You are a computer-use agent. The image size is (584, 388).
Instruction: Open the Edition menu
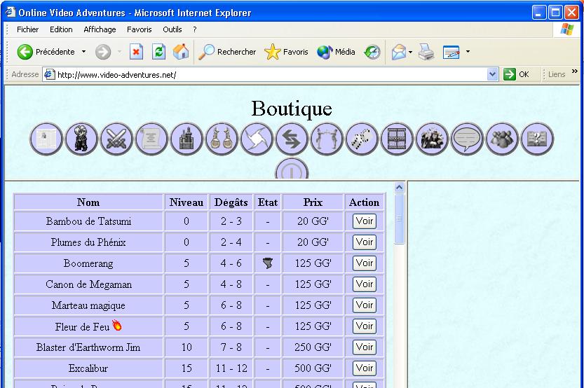click(x=61, y=29)
